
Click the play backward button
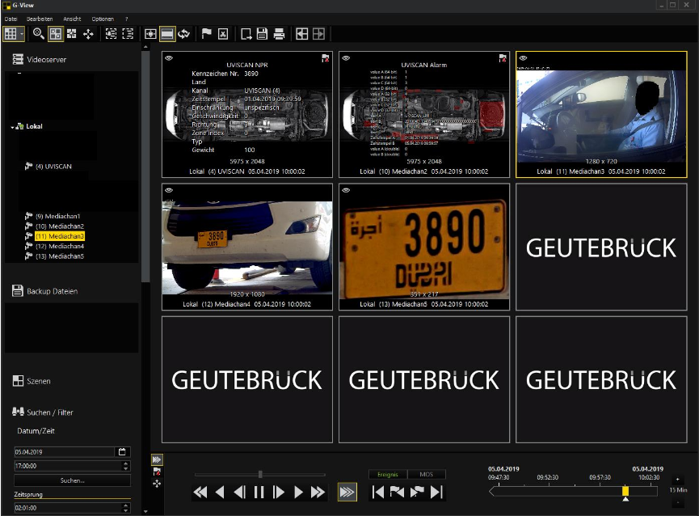pyautogui.click(x=220, y=493)
